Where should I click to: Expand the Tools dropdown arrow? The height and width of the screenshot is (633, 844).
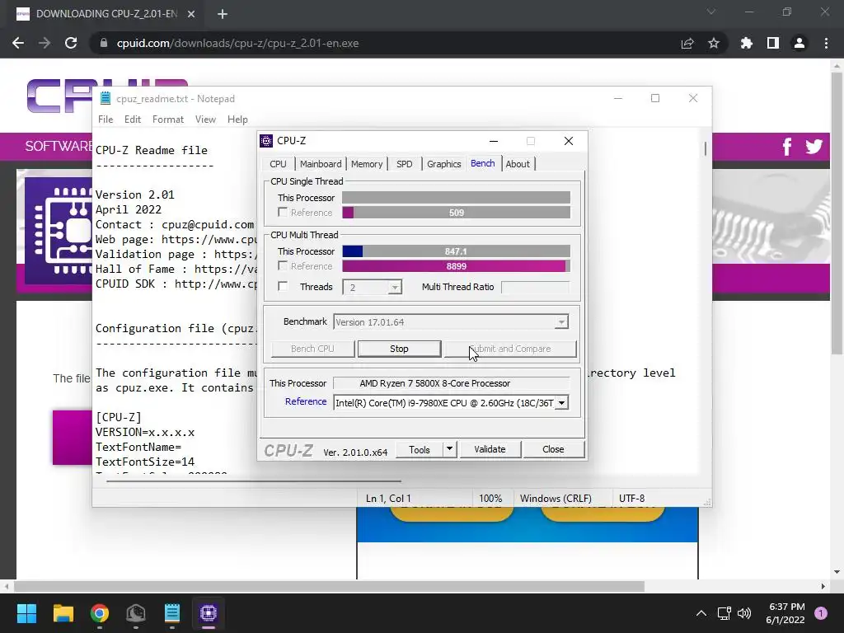click(449, 449)
